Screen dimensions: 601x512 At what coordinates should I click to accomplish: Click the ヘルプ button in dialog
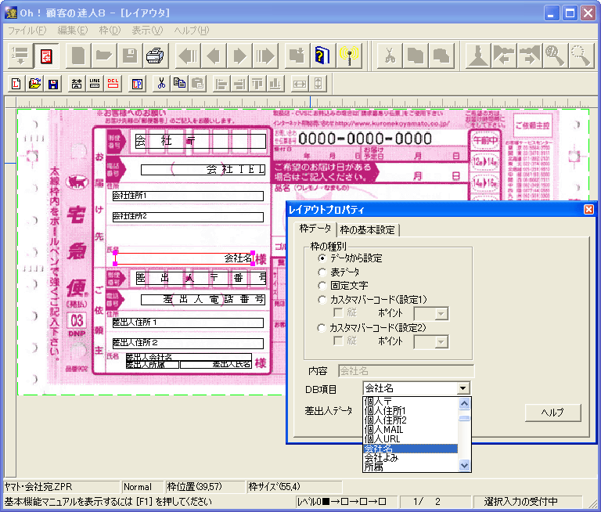pyautogui.click(x=552, y=413)
